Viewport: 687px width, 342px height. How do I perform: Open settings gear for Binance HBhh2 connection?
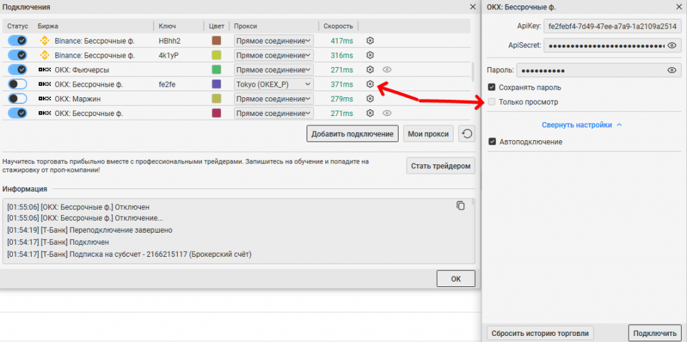point(370,41)
